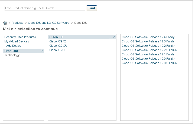Image resolution: width=195 pixels, height=124 pixels.
Task: Open My Added Devices
Action: pos(17,41)
